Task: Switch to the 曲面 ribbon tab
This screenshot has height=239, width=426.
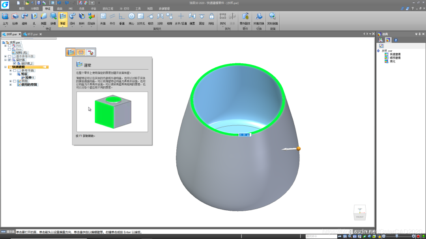Action: point(60,9)
